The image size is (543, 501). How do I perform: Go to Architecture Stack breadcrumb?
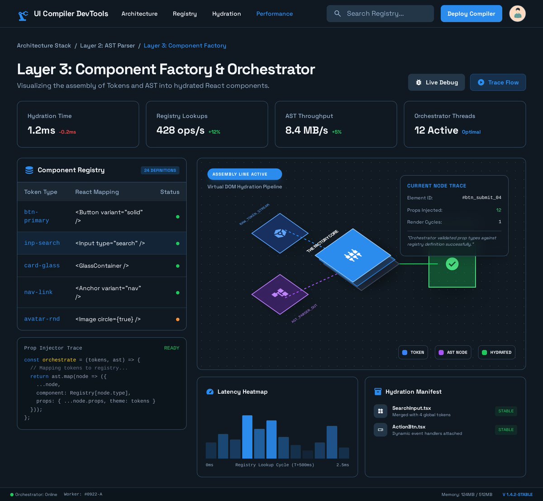[44, 46]
